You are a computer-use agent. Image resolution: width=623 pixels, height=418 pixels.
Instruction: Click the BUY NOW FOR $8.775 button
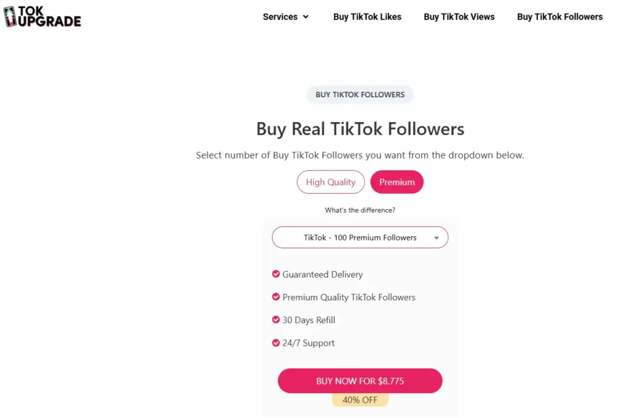(360, 380)
